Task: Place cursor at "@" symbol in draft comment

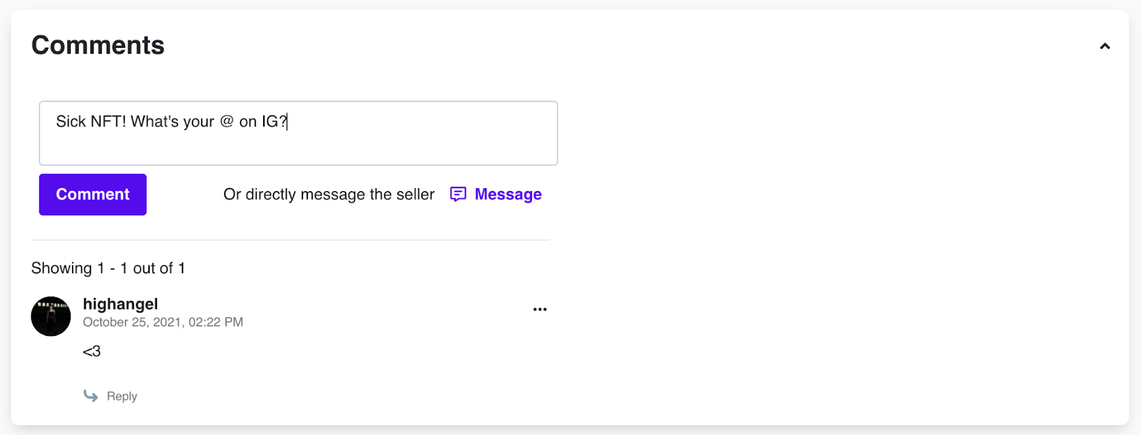Action: [x=227, y=122]
